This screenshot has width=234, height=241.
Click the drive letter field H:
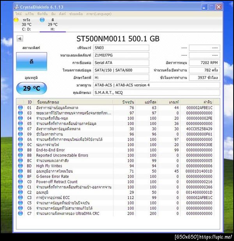click(121, 78)
